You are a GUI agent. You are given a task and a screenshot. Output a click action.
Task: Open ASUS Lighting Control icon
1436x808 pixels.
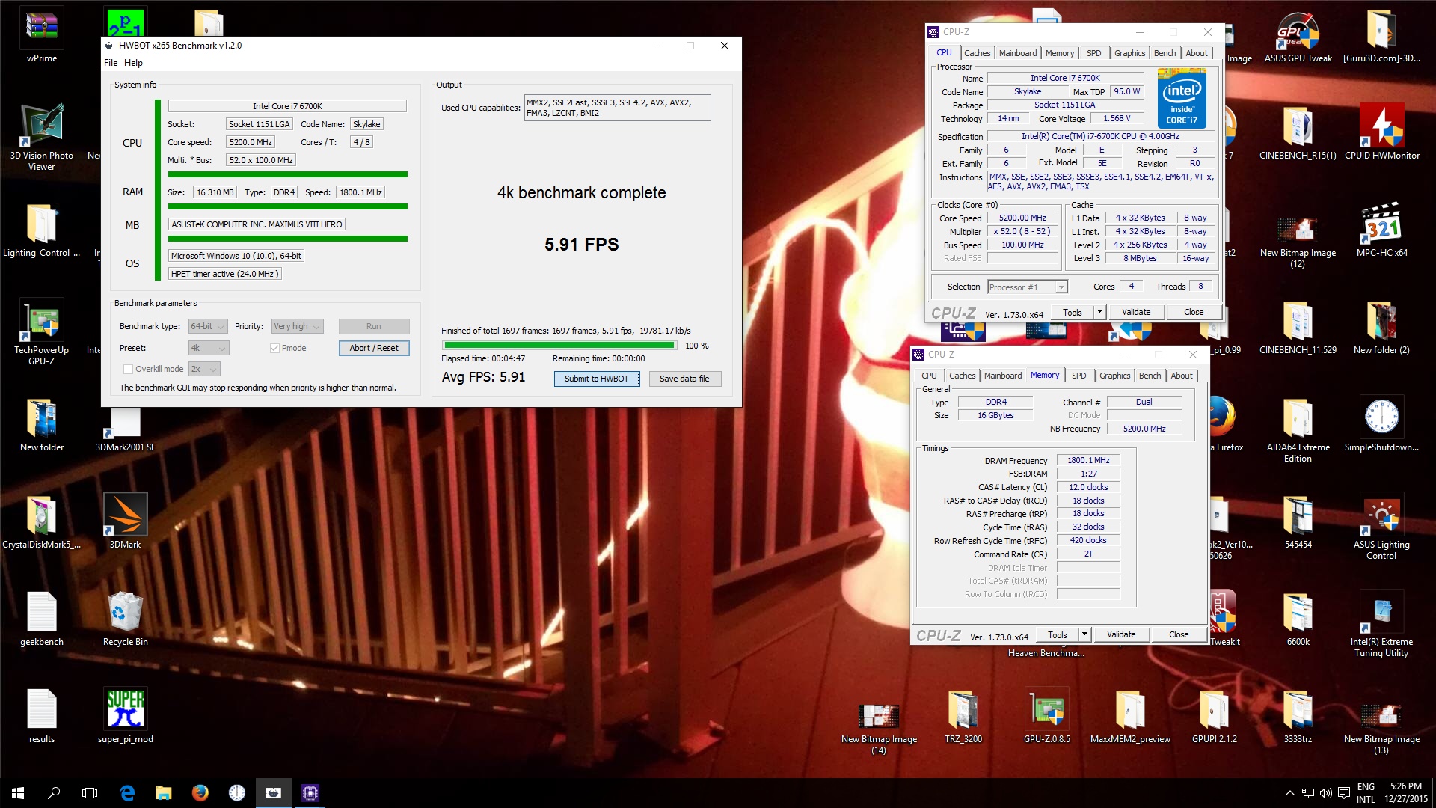tap(1381, 526)
